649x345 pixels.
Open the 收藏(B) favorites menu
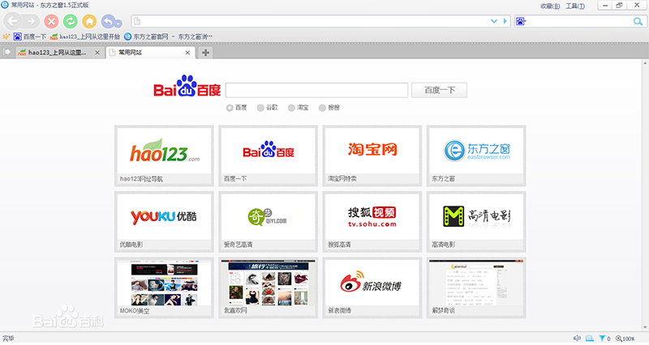(x=550, y=6)
